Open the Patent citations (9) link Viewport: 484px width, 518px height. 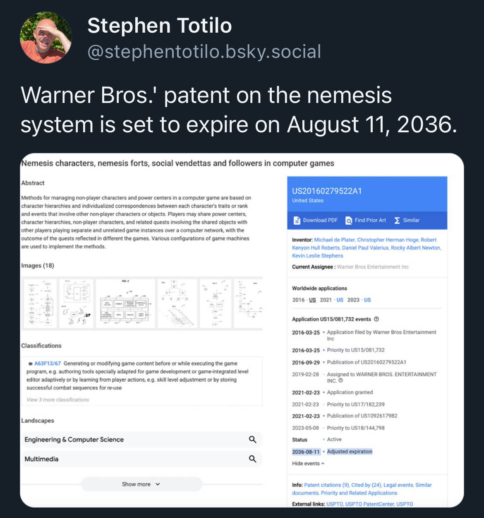[326, 485]
